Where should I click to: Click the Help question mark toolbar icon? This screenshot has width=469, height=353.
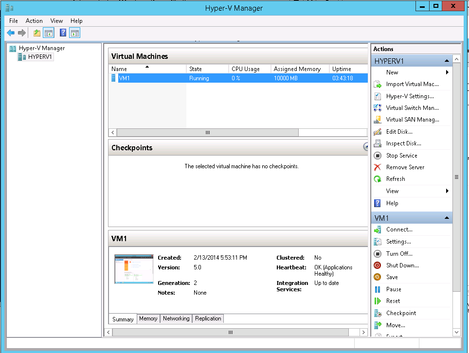[x=63, y=33]
